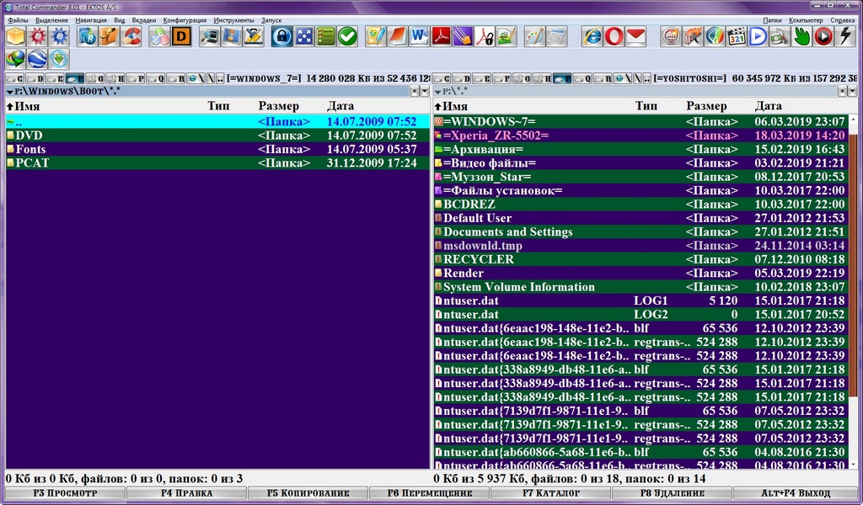
Task: Open Media Player Classic 321 icon
Action: pyautogui.click(x=737, y=36)
